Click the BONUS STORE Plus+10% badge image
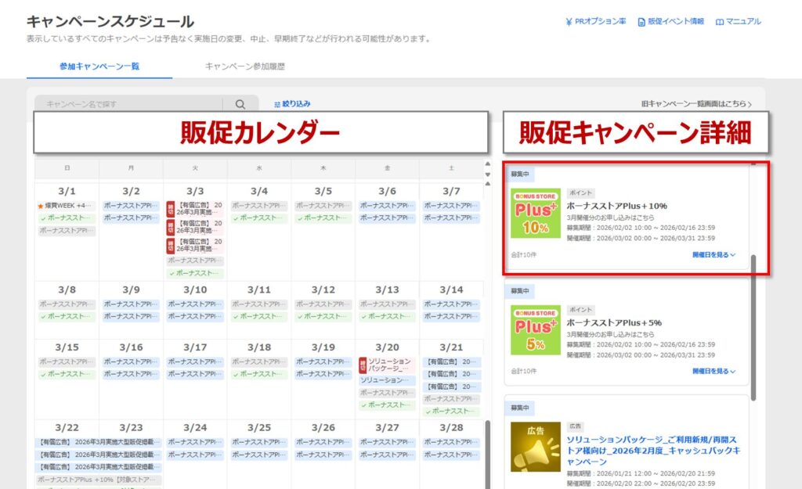 [x=536, y=214]
